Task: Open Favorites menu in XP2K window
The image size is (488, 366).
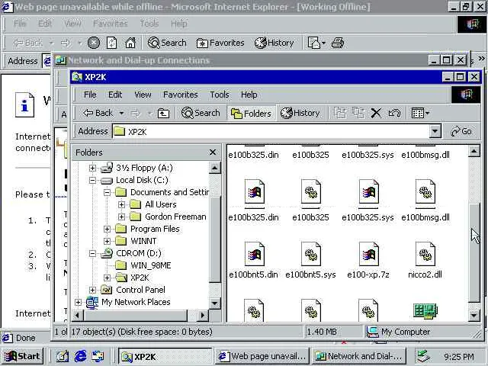Action: pyautogui.click(x=181, y=95)
